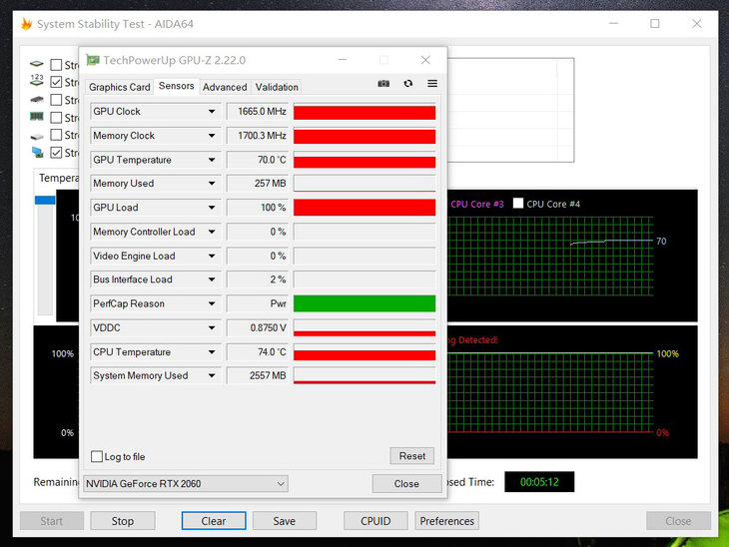Viewport: 729px width, 547px height.
Task: Click the 257 MB Memory Used value
Action: point(257,184)
